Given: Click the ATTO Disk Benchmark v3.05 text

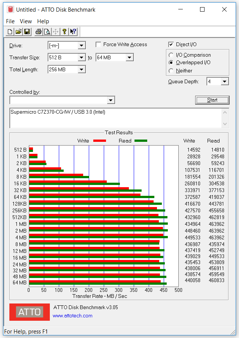Looking at the screenshot, I should tap(86, 307).
